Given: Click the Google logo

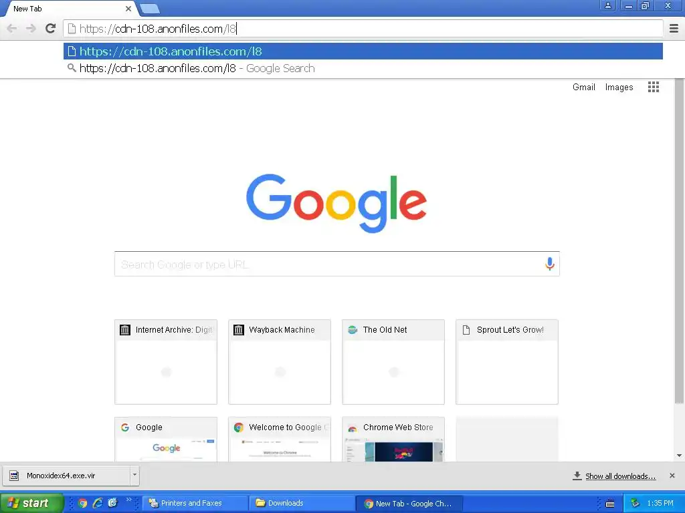Looking at the screenshot, I should (336, 203).
